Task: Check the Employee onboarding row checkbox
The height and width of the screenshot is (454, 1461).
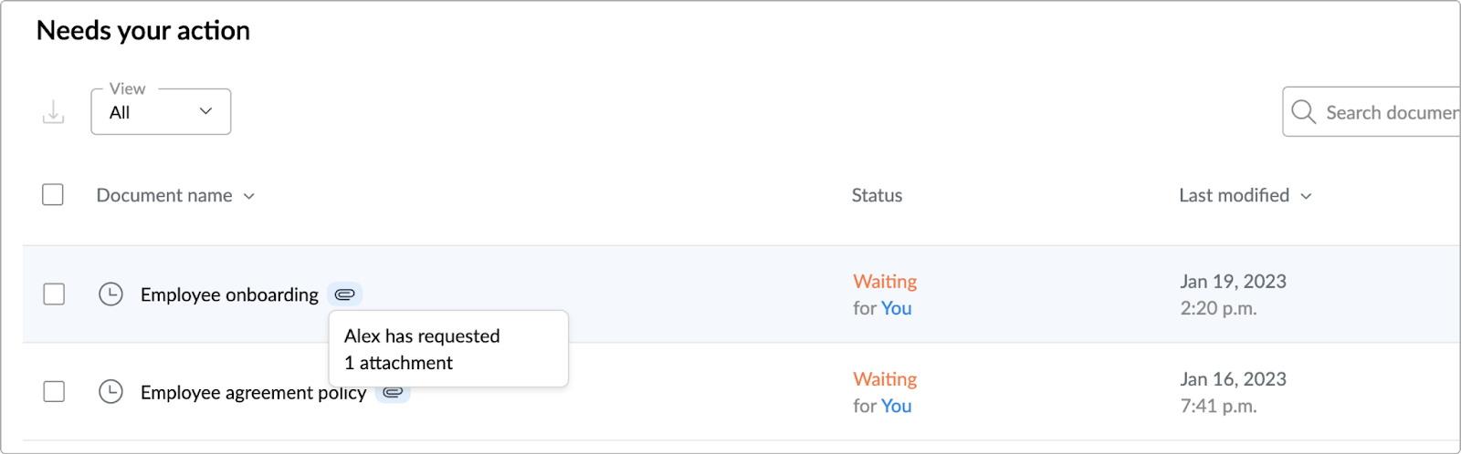Action: tap(54, 294)
